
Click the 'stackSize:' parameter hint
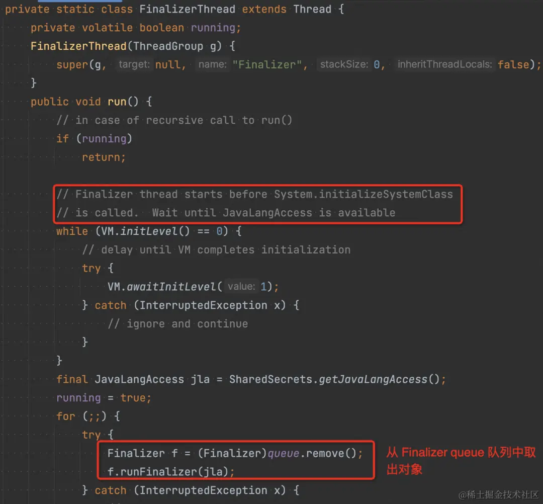pyautogui.click(x=344, y=64)
